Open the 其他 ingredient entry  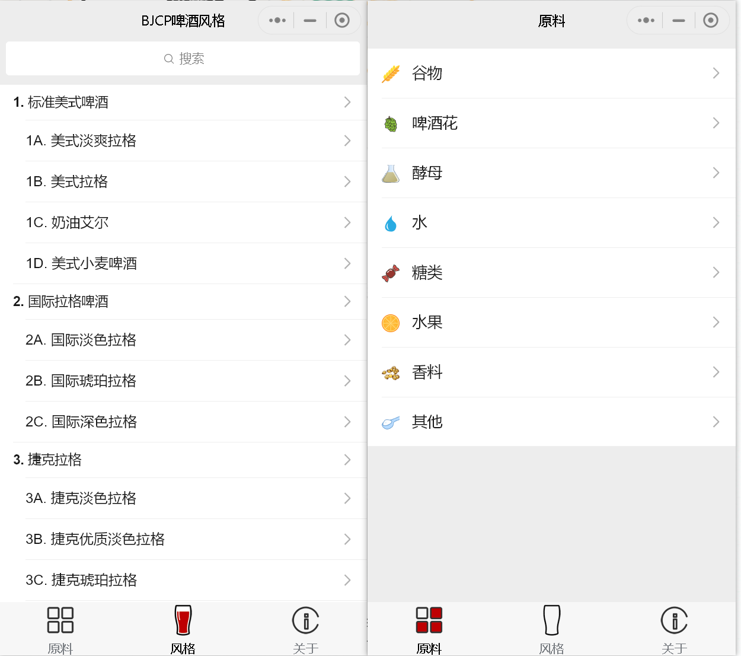(551, 422)
